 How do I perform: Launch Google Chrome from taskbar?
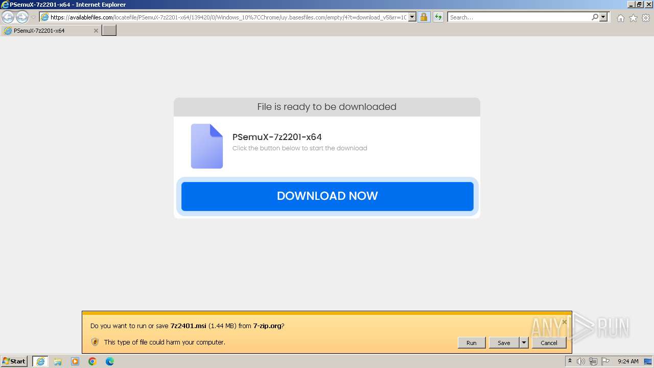[x=92, y=361]
